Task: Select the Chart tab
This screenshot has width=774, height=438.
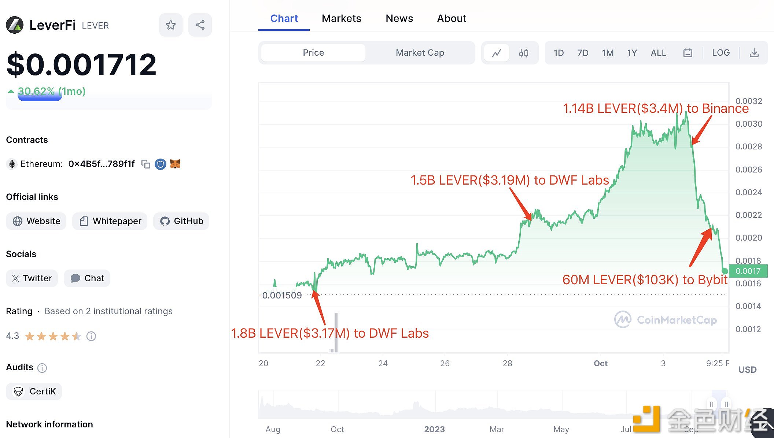Action: coord(284,18)
